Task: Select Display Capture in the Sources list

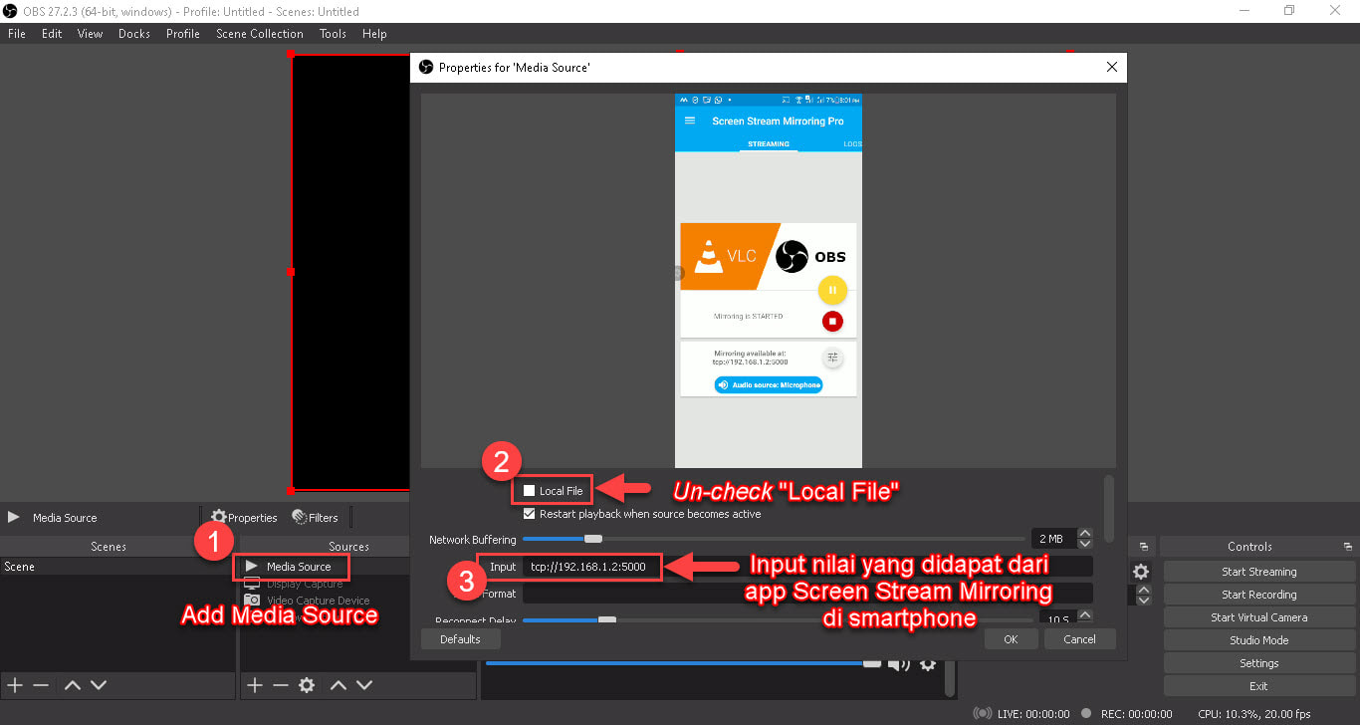Action: coord(305,584)
